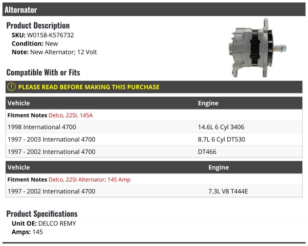Click the red 'Delco, 22SI Alternator; 145 Amp' note
Viewport: 308px width, 246px height.
tap(89, 180)
